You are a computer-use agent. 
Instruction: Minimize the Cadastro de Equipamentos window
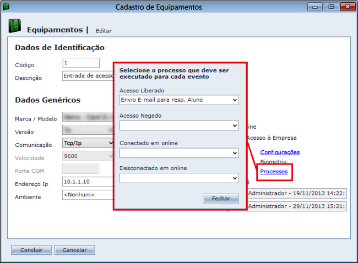point(316,7)
